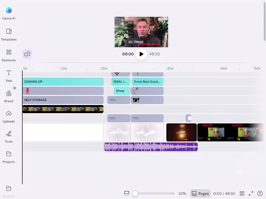Select the red microphone clip
The image size is (266, 199).
63,91
